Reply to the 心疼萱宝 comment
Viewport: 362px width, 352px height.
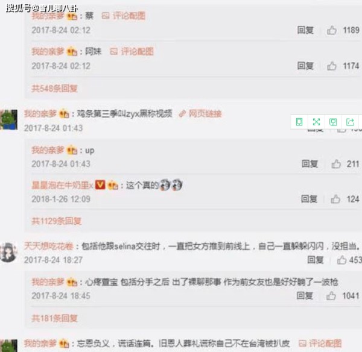point(305,296)
